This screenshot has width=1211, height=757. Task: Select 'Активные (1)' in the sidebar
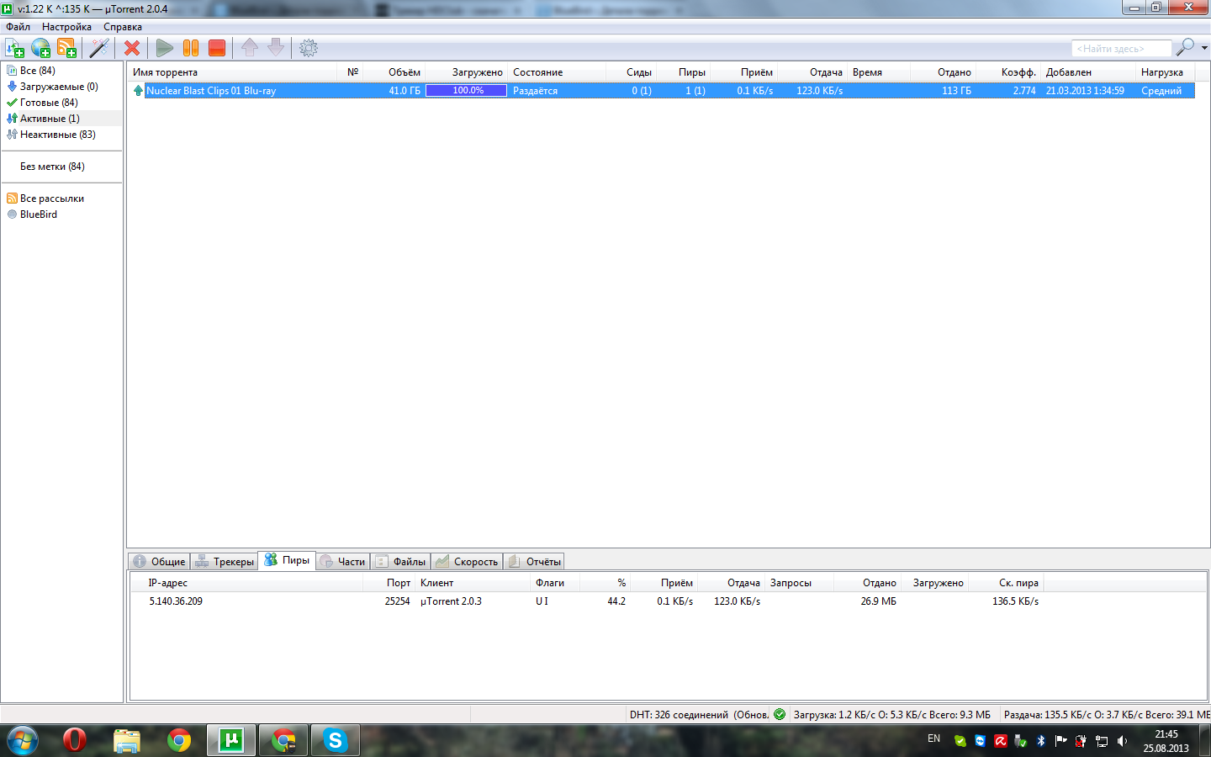(x=50, y=119)
